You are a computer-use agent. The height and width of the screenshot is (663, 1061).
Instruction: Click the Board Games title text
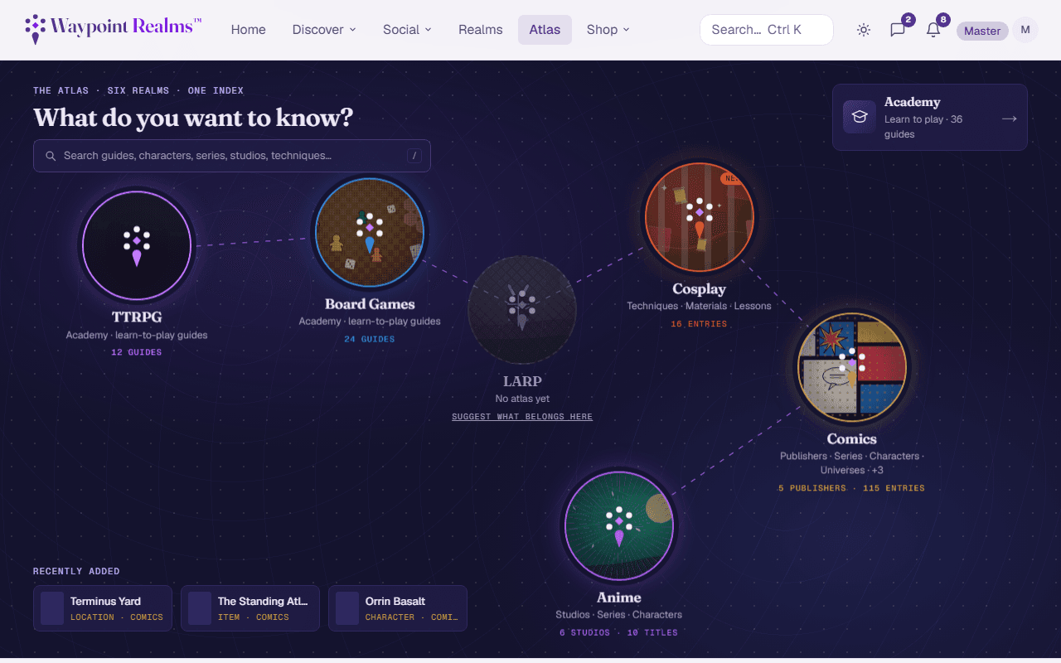[x=370, y=304]
